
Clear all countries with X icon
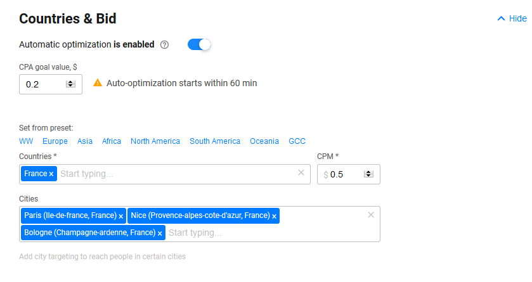tap(301, 172)
